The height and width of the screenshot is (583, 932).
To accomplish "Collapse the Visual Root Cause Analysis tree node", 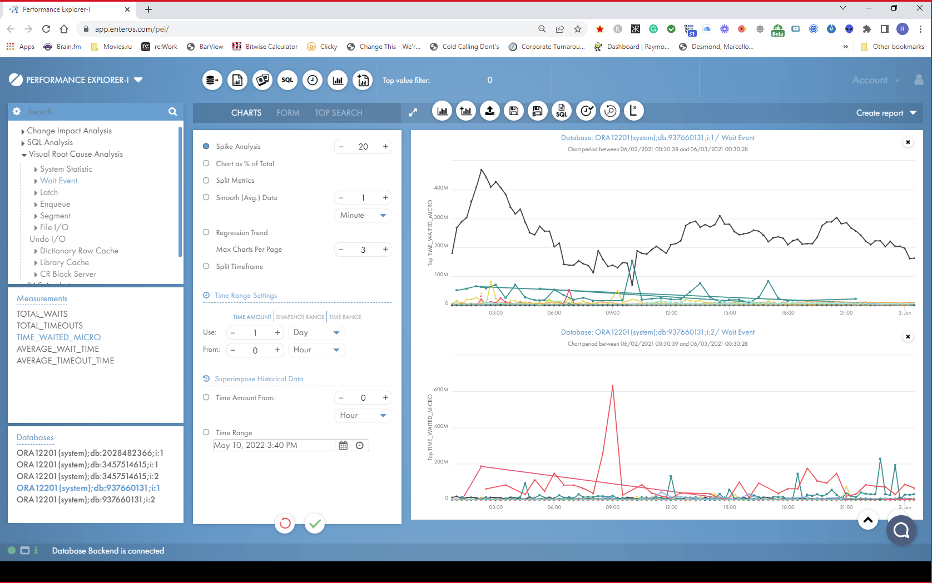I will click(x=24, y=155).
